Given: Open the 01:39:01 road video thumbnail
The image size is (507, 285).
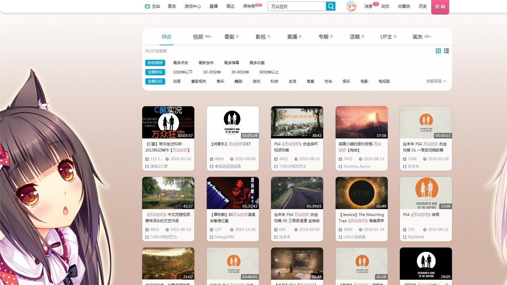Looking at the screenshot, I should pyautogui.click(x=297, y=193).
